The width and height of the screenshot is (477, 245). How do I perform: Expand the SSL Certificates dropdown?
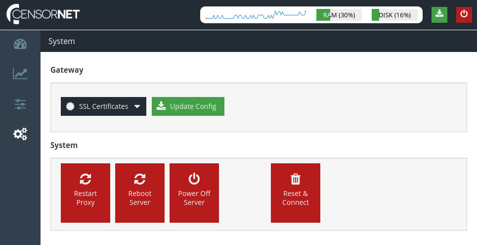pos(103,106)
